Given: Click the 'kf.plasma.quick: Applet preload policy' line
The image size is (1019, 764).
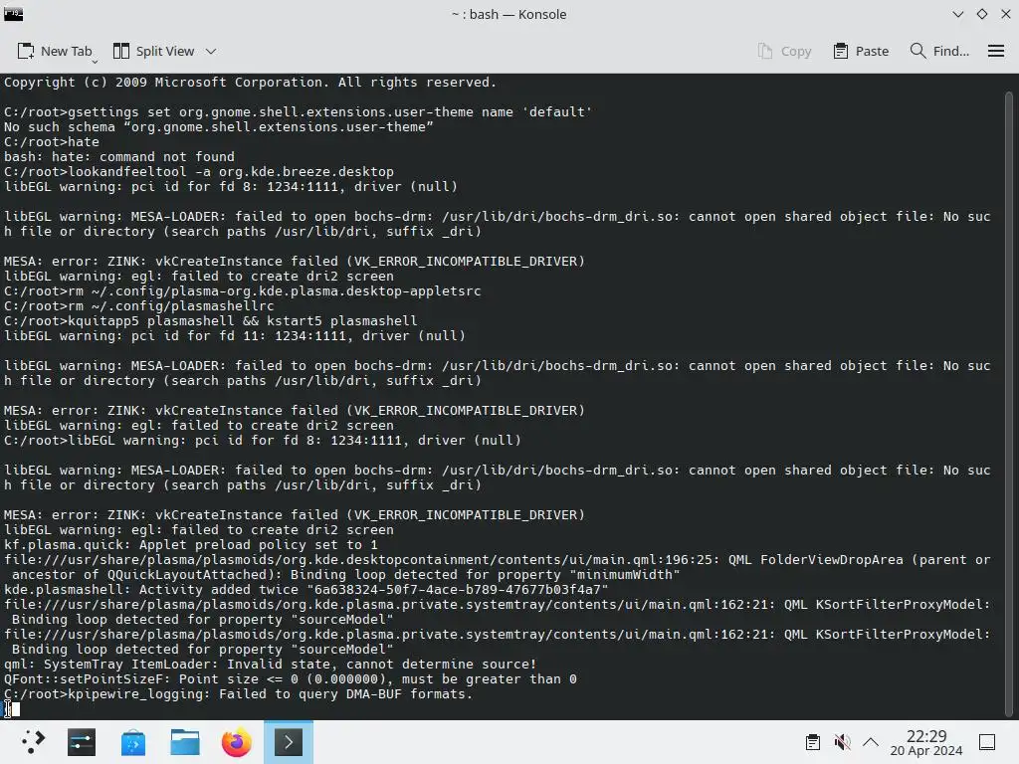Looking at the screenshot, I should [x=190, y=545].
